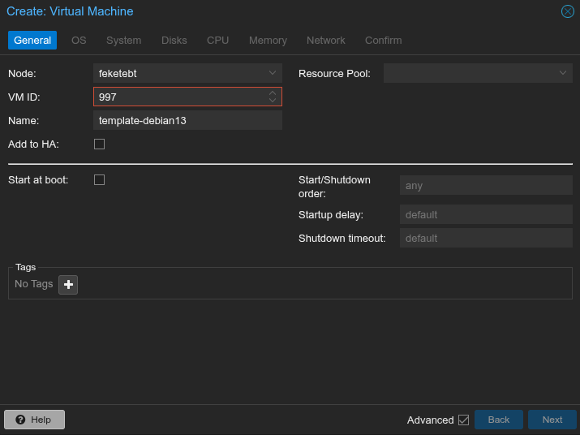Increment VM ID with up spinner arrow
The image size is (580, 435).
point(273,93)
